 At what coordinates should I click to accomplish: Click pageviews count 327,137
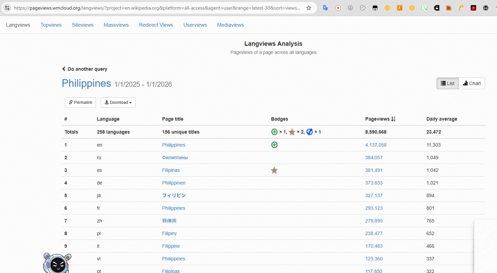pos(374,195)
